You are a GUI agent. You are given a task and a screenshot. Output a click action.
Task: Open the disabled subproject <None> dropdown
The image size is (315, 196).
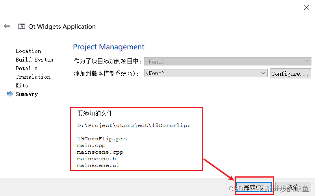228,62
